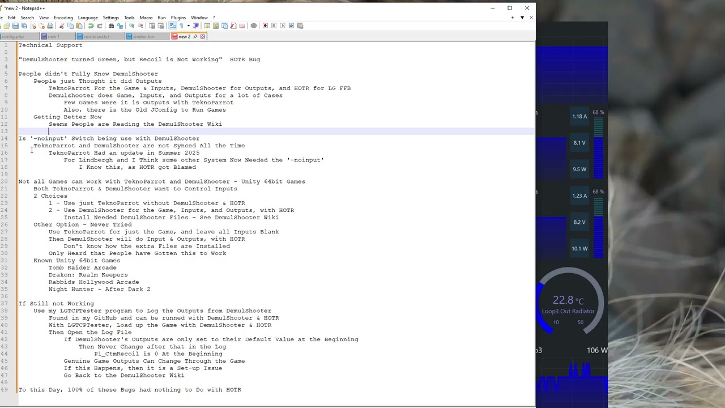Open the Function List panel icon
The image size is (725, 408).
233,25
